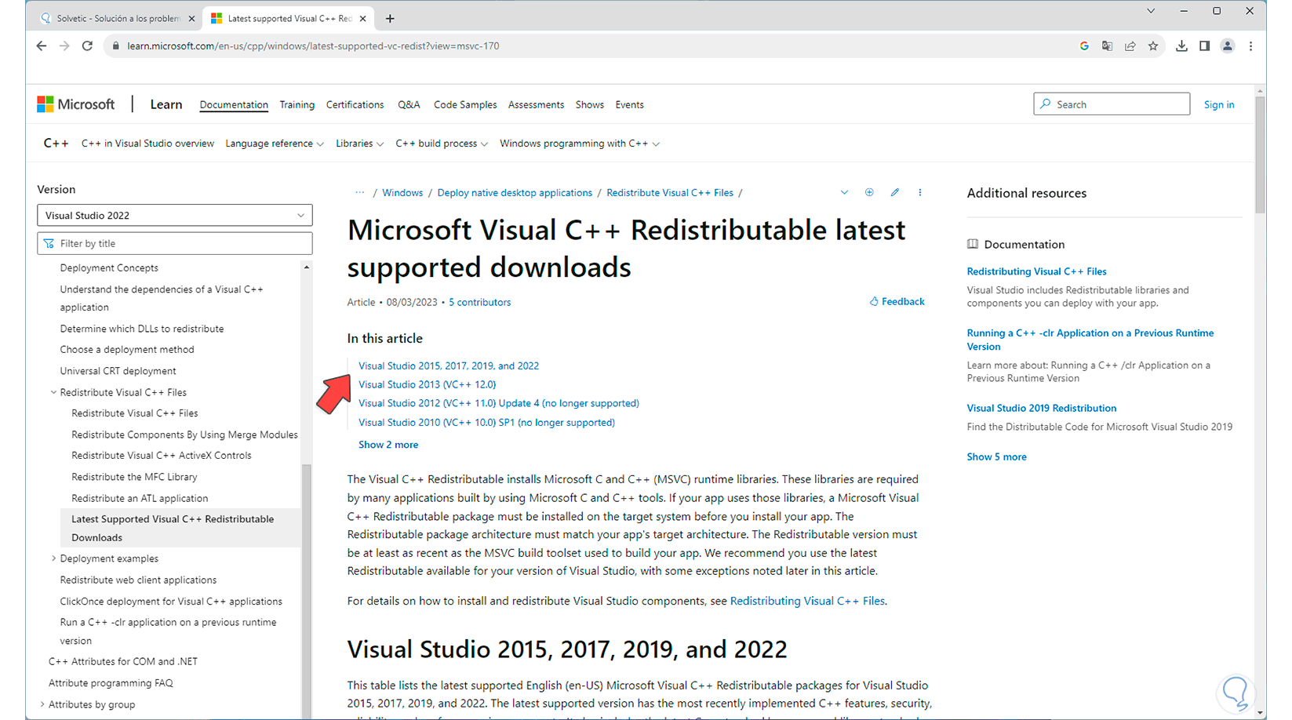This screenshot has height=720, width=1292.
Task: Reload the page with the refresh icon
Action: (87, 46)
